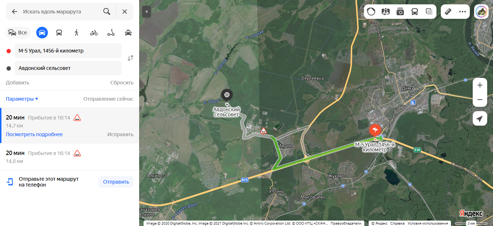Image resolution: width=493 pixels, height=226 pixels.
Task: Choose the walking route mode
Action: point(76,33)
